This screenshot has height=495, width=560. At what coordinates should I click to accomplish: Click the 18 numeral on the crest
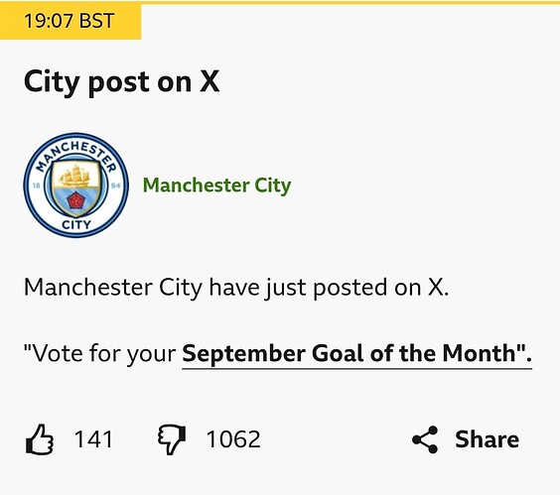click(36, 186)
